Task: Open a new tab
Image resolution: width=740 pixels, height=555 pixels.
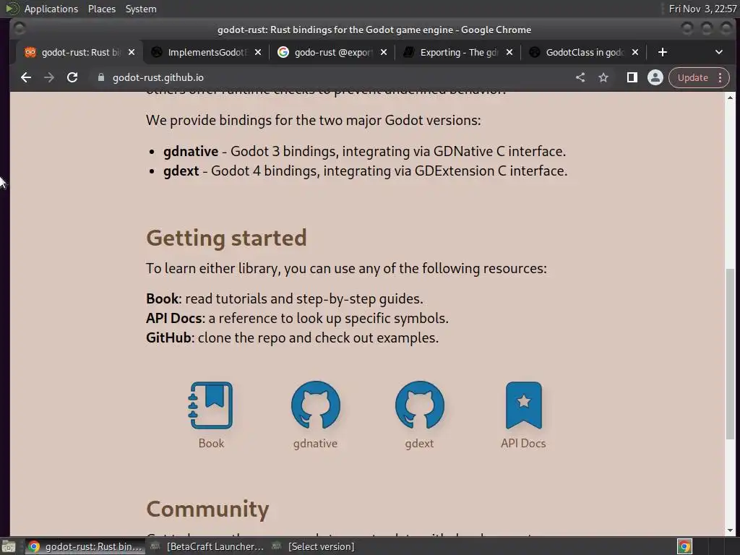Action: (662, 52)
